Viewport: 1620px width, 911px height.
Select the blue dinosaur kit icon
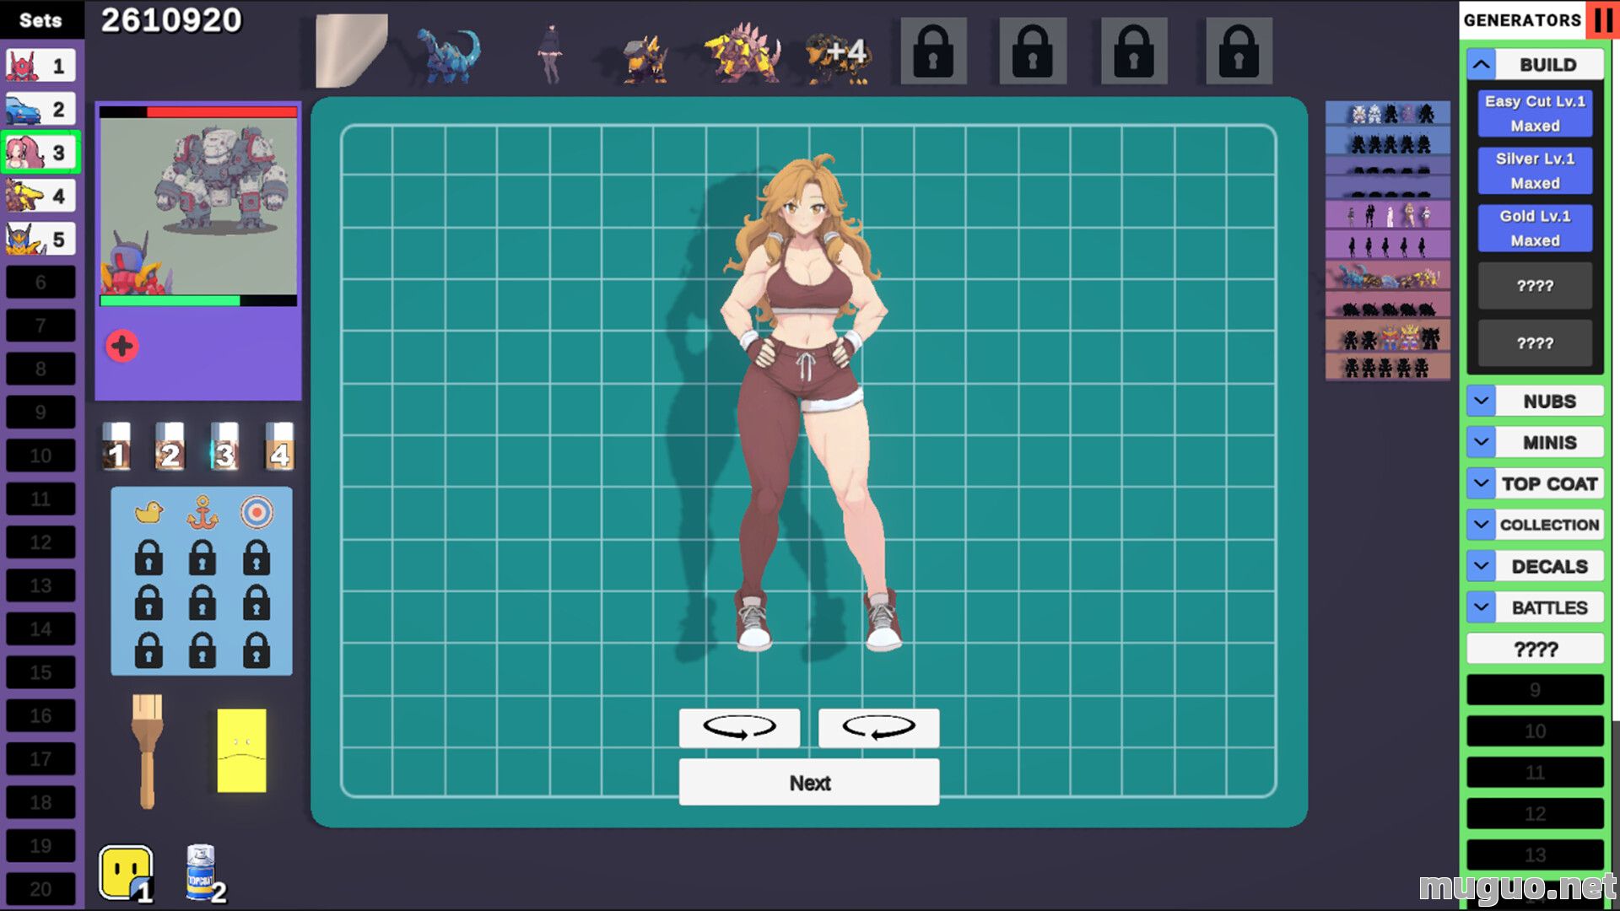point(448,55)
